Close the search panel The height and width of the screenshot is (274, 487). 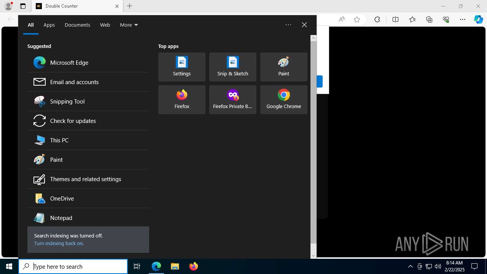point(304,25)
